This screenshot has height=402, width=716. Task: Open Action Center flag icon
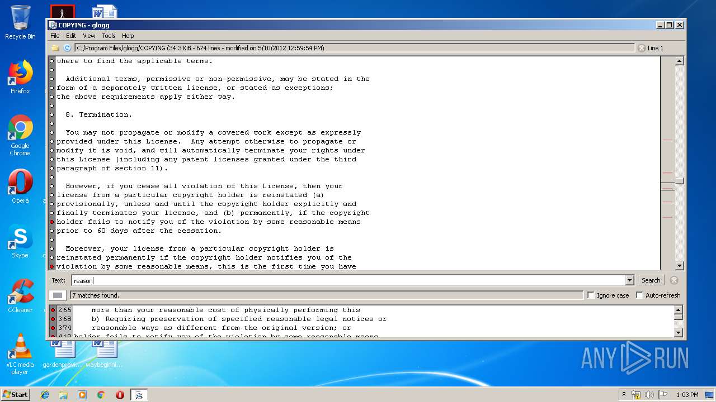663,395
